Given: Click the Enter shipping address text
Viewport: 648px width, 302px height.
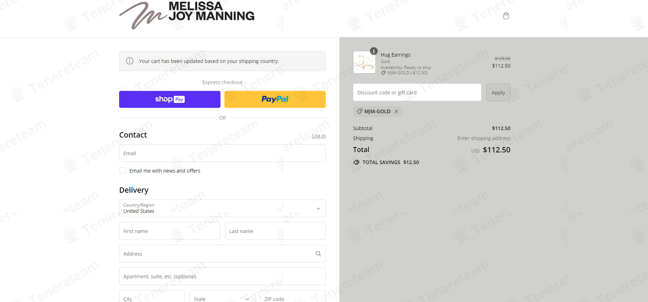Looking at the screenshot, I should pos(484,138).
